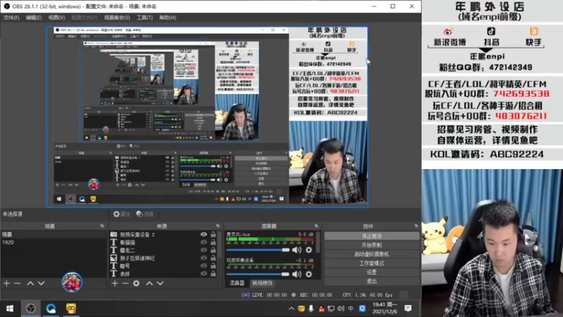Show the 表妹 text source
The width and height of the screenshot is (563, 317).
[x=203, y=273]
